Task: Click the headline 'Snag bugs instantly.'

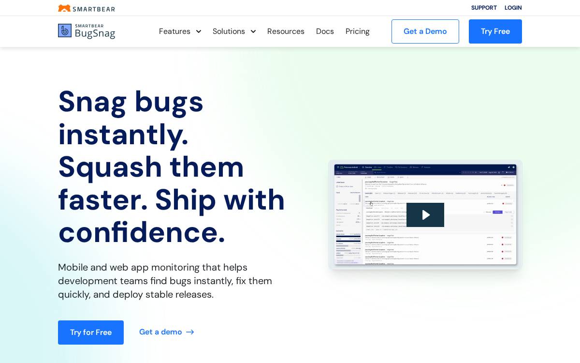Action: [x=131, y=118]
